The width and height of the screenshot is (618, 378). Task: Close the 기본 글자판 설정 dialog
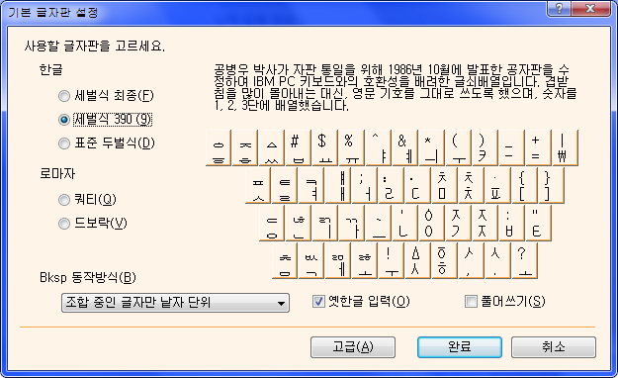click(x=590, y=8)
